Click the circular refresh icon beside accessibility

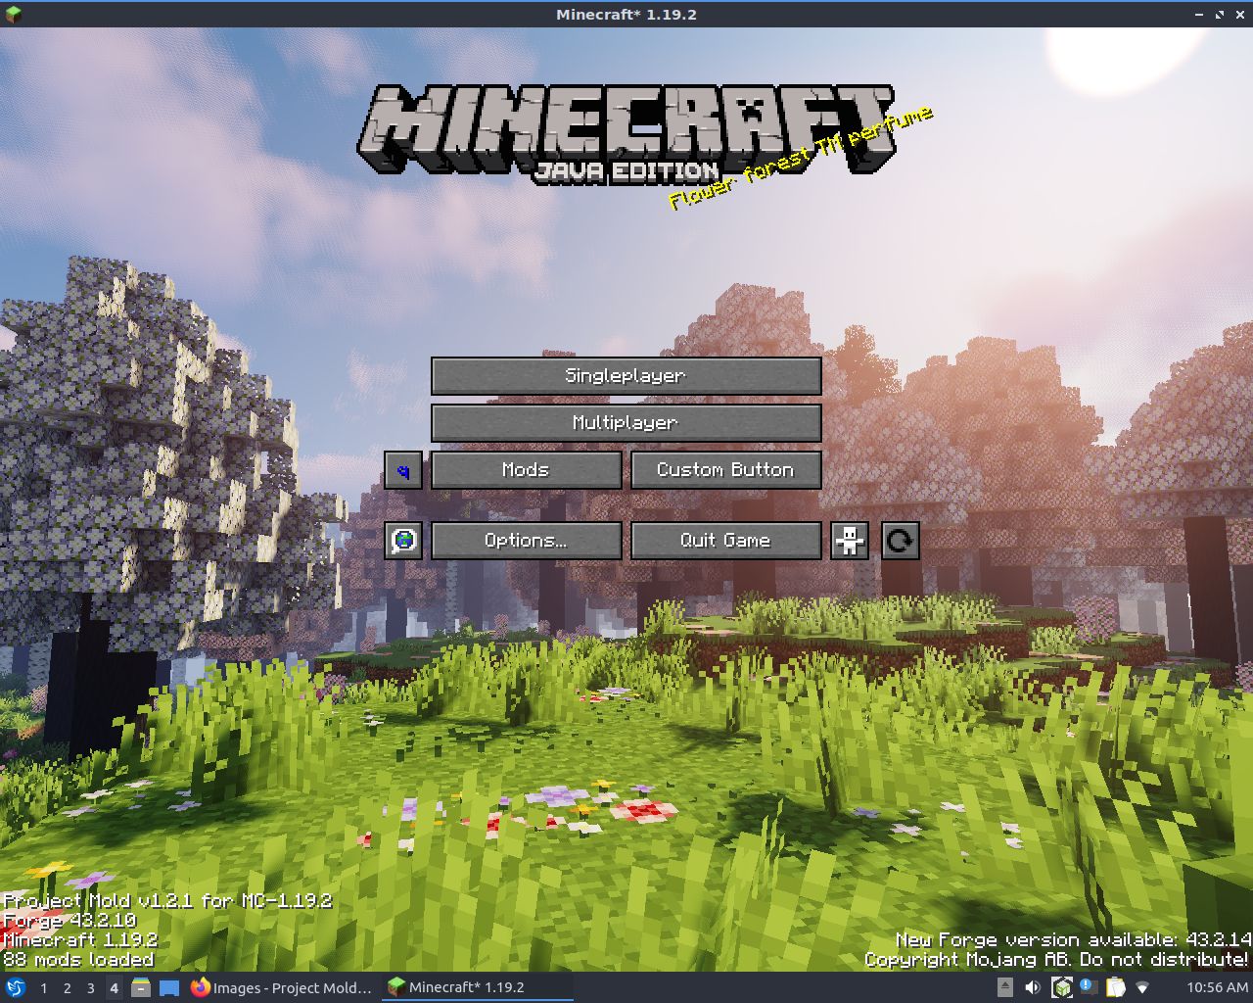pyautogui.click(x=900, y=540)
